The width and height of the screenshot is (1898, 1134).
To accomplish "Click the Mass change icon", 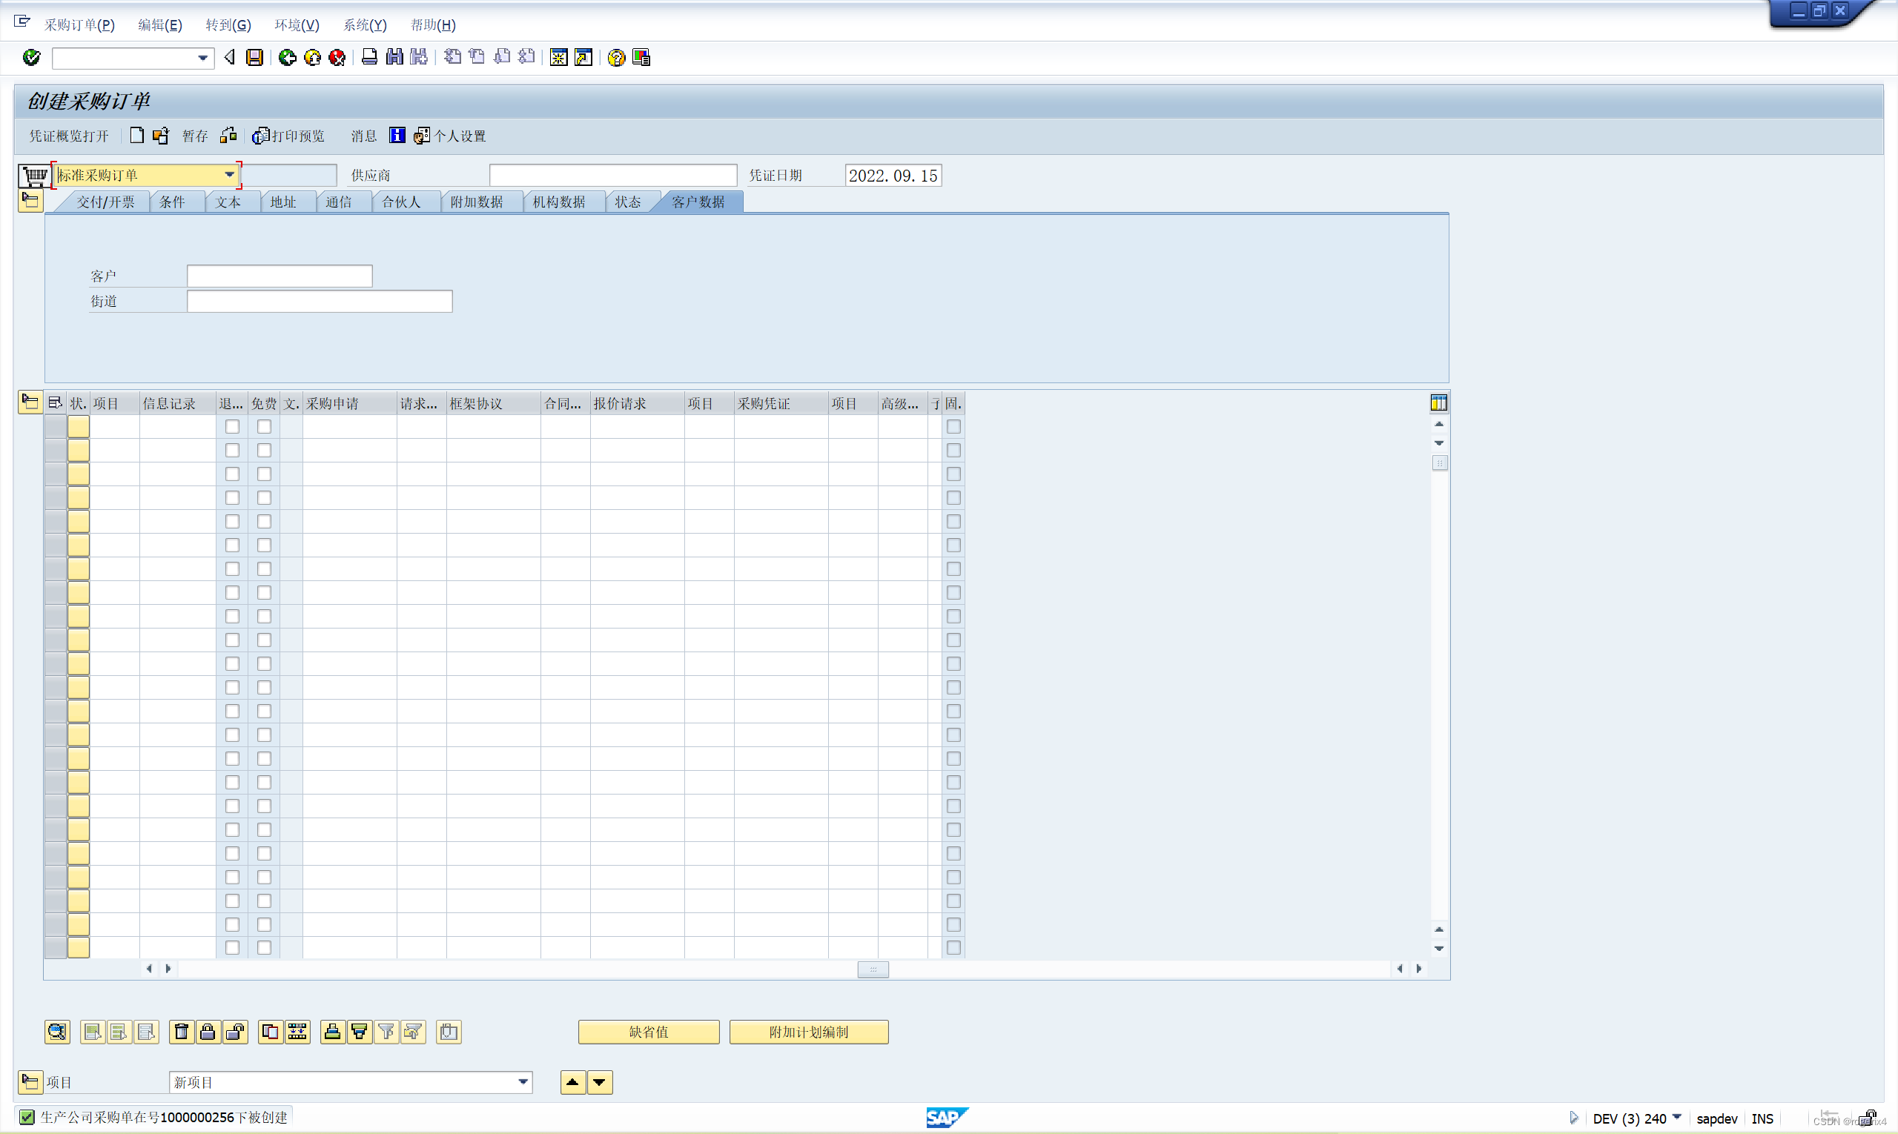I will [297, 1032].
